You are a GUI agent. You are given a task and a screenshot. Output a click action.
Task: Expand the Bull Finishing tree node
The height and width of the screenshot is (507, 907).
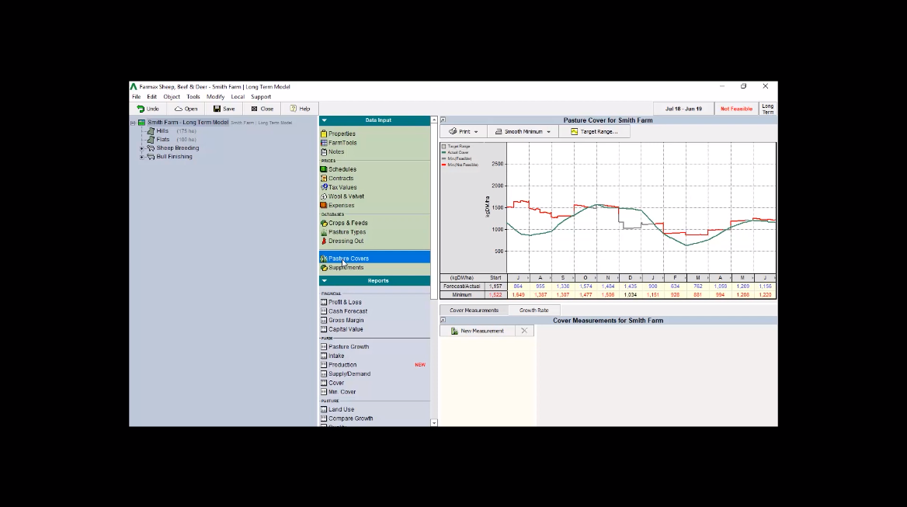click(141, 157)
